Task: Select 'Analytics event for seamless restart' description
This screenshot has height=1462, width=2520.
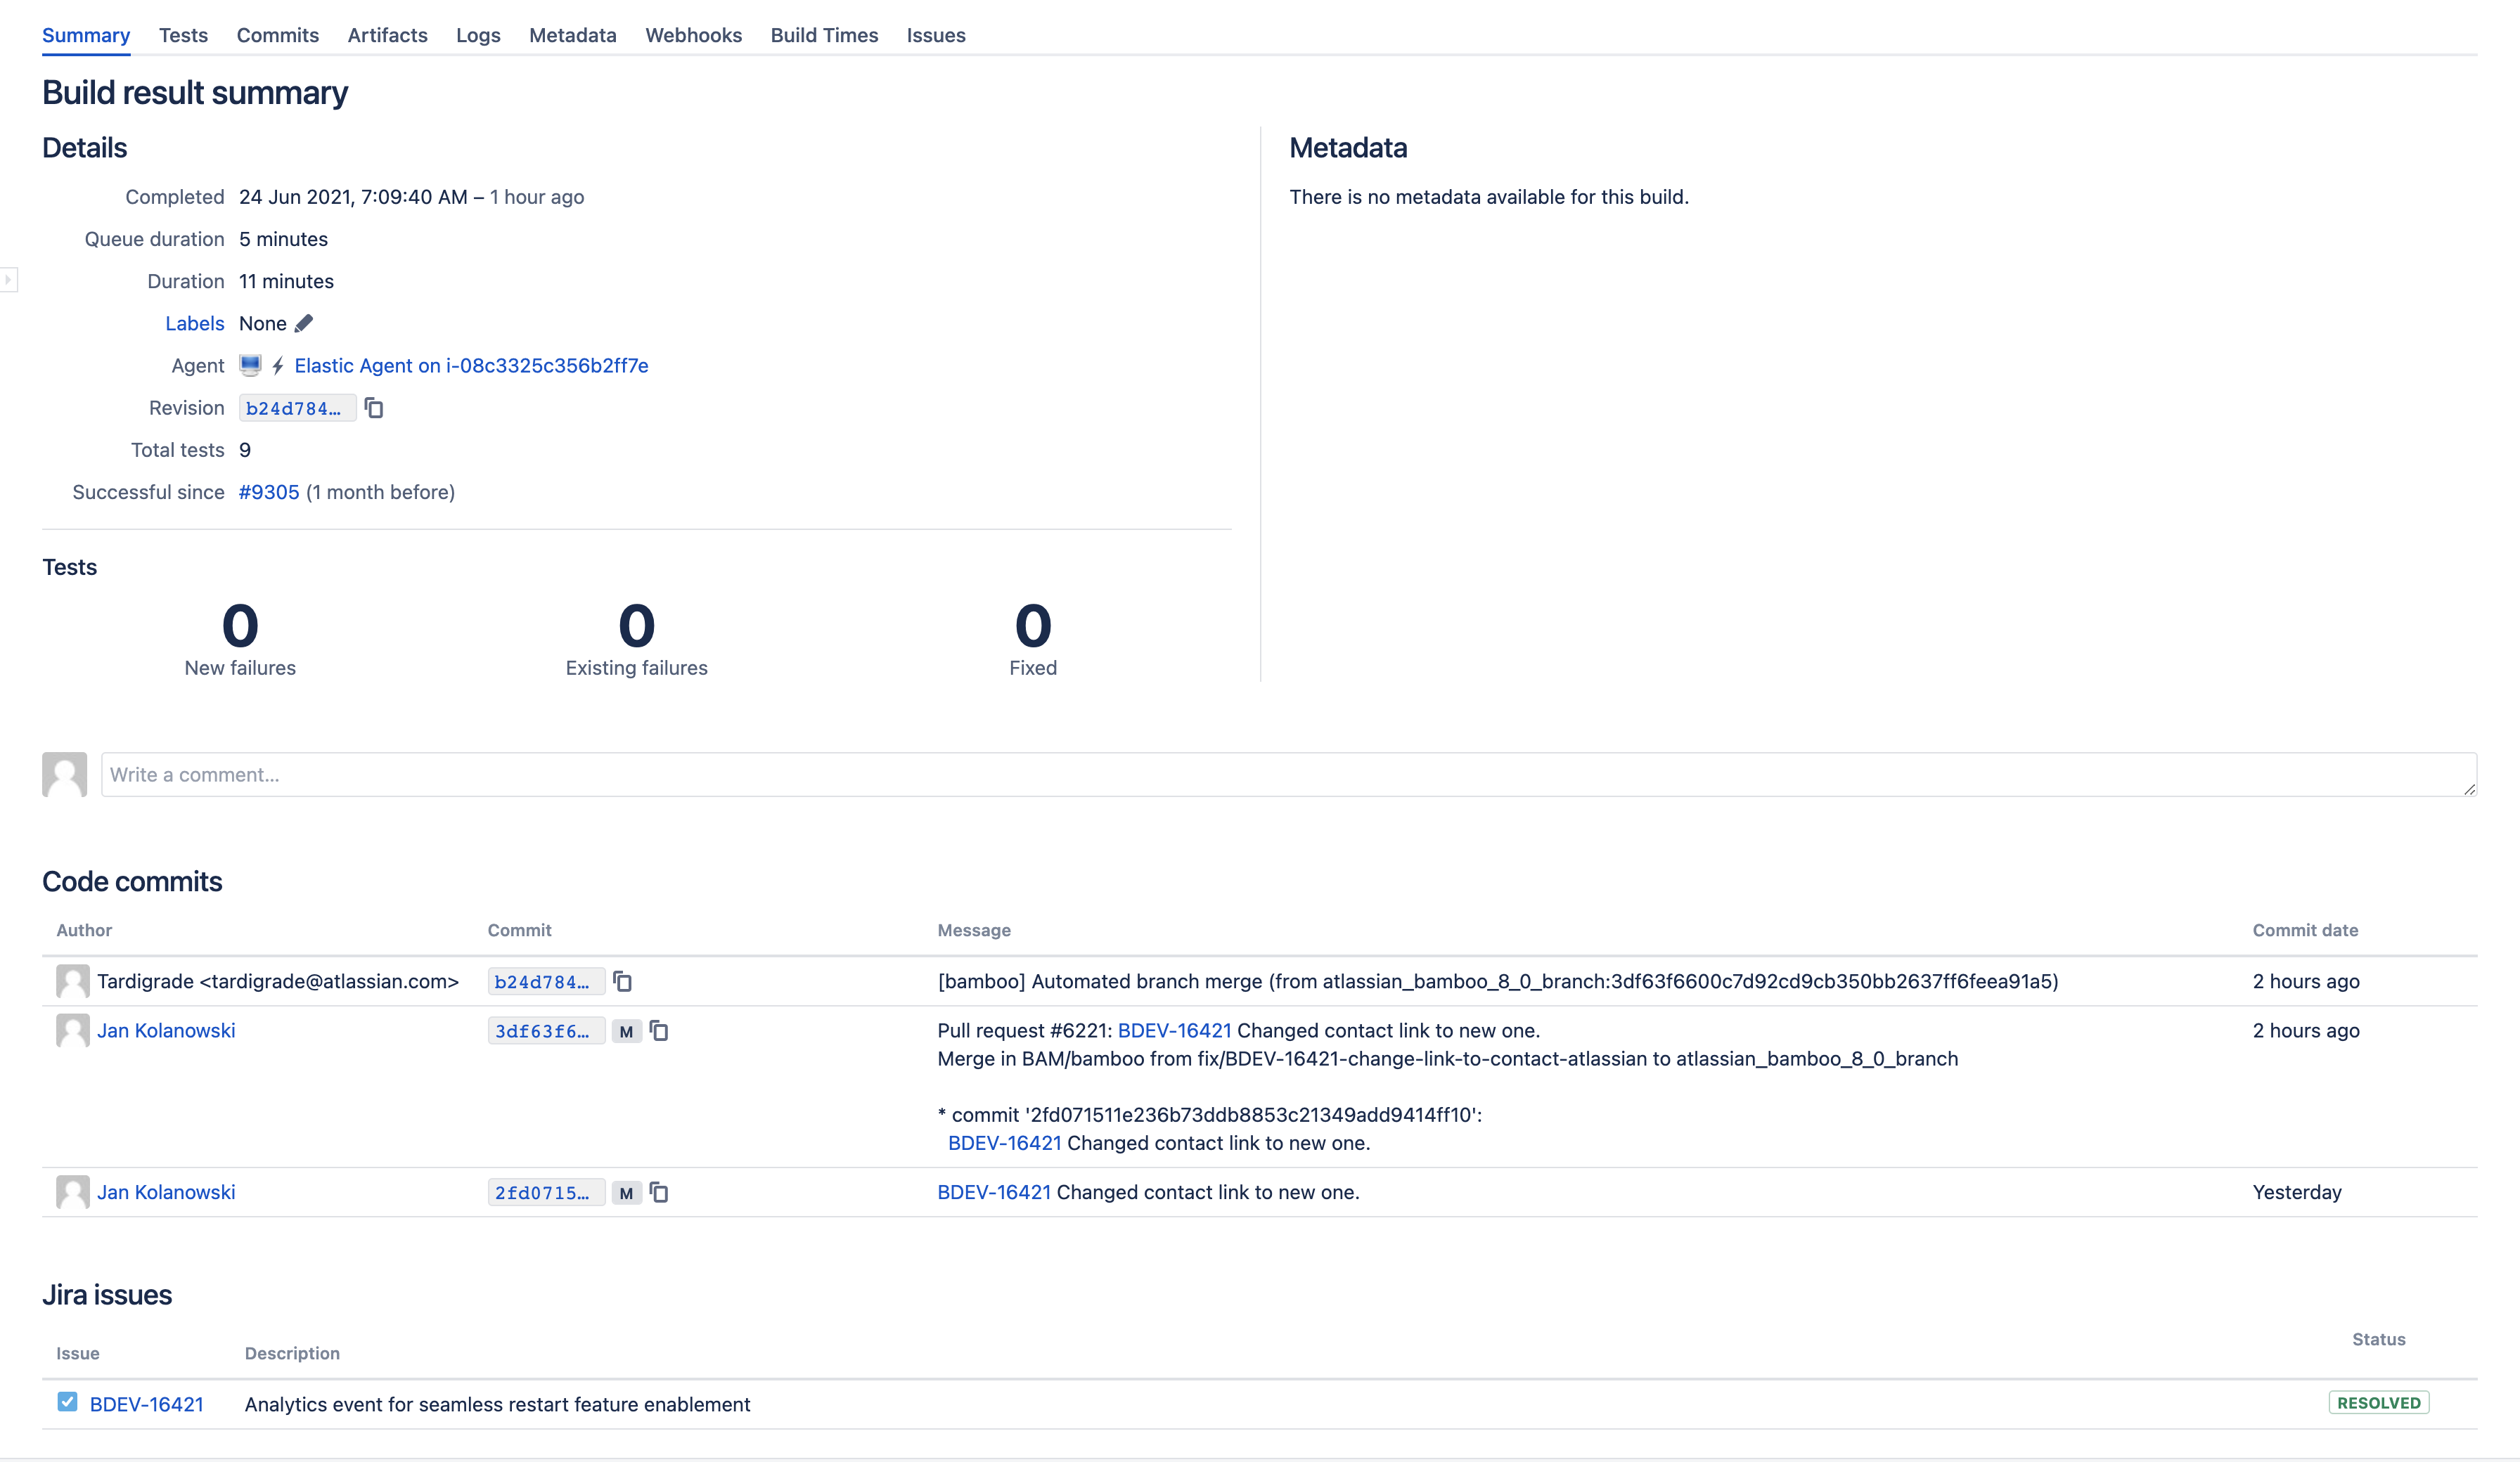Action: click(x=497, y=1404)
